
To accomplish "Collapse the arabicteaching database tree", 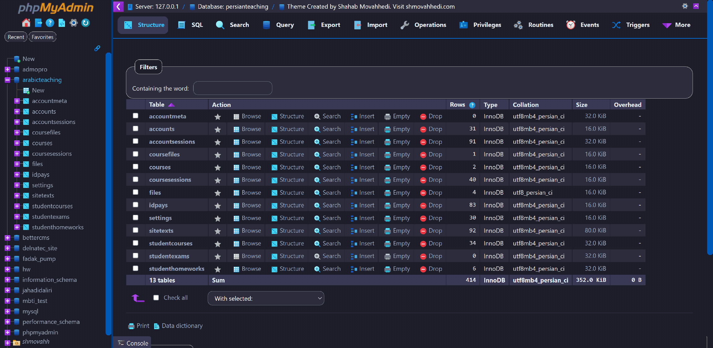I will point(7,80).
